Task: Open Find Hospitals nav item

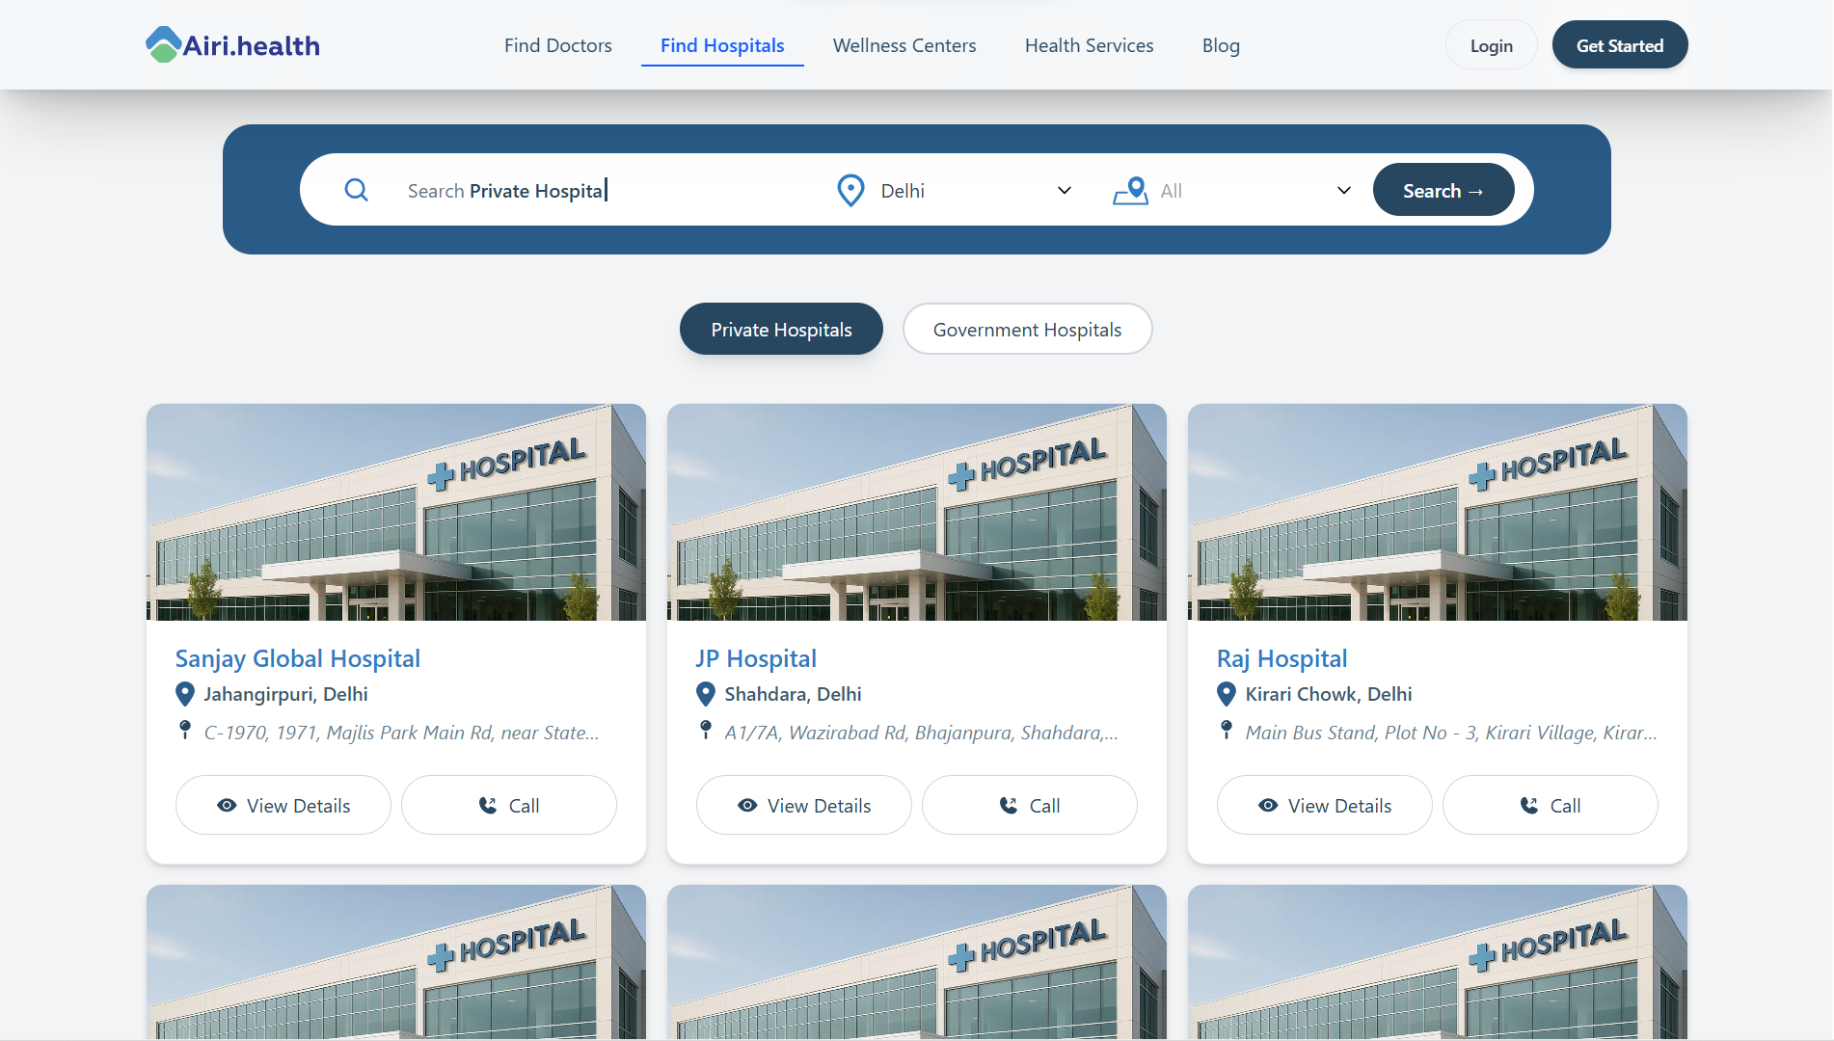Action: point(722,45)
